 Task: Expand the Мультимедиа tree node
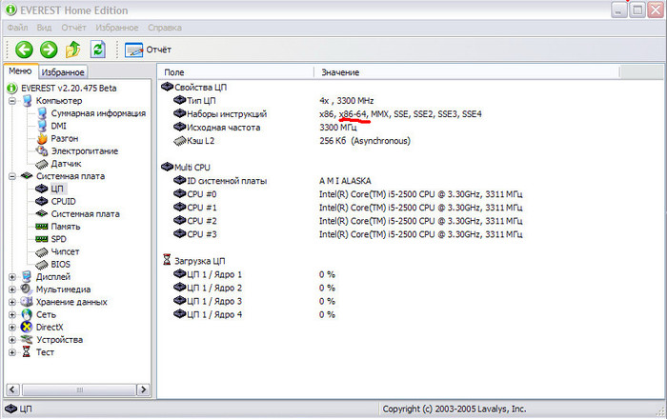[x=12, y=289]
